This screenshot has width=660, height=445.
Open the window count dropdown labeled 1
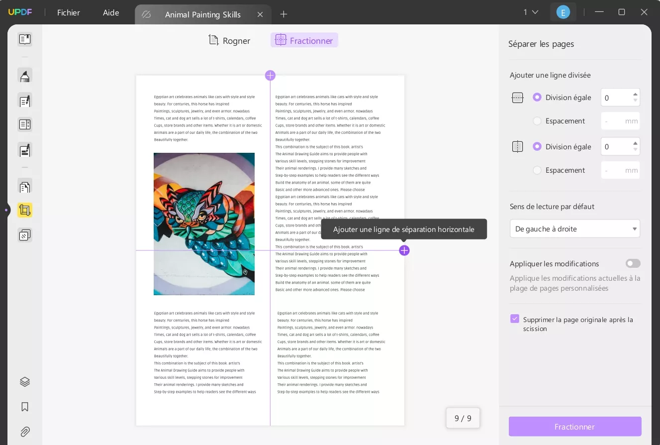[531, 12]
